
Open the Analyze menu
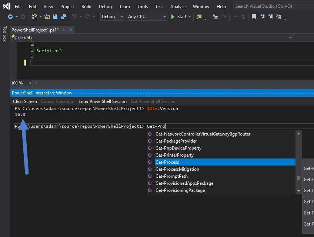[178, 7]
